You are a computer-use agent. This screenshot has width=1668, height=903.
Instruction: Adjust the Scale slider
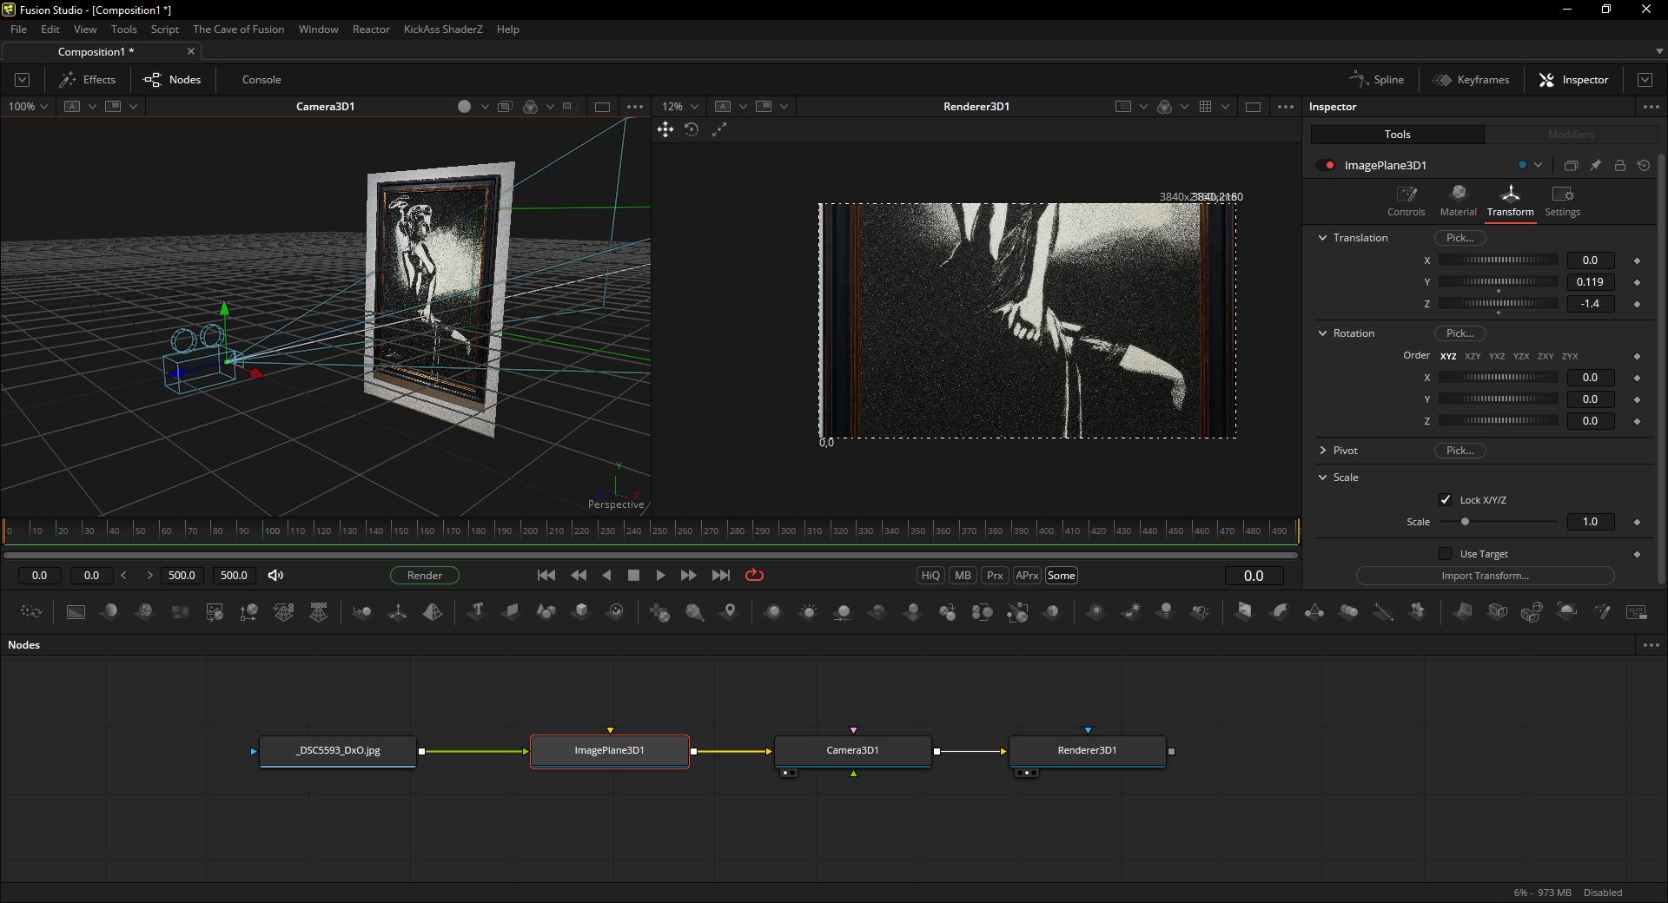point(1499,521)
